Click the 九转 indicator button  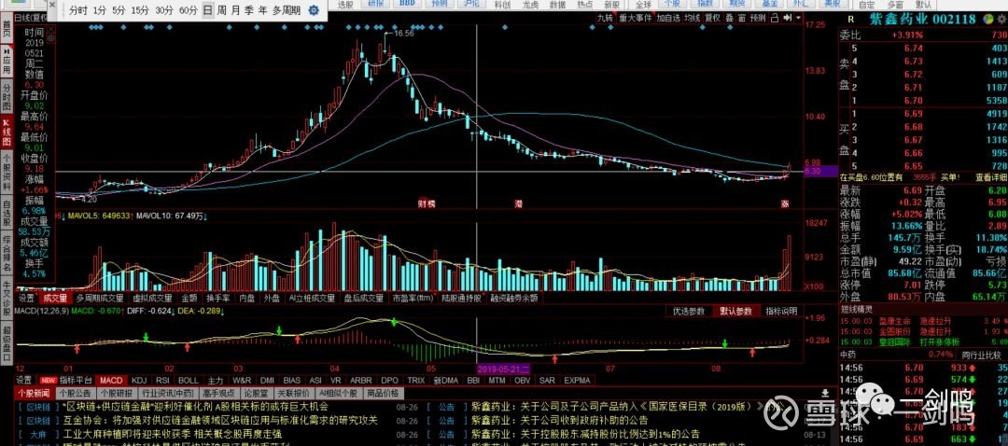pyautogui.click(x=605, y=18)
